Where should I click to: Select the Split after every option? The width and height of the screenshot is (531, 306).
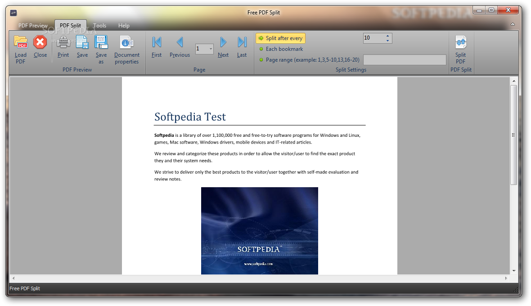click(x=280, y=38)
